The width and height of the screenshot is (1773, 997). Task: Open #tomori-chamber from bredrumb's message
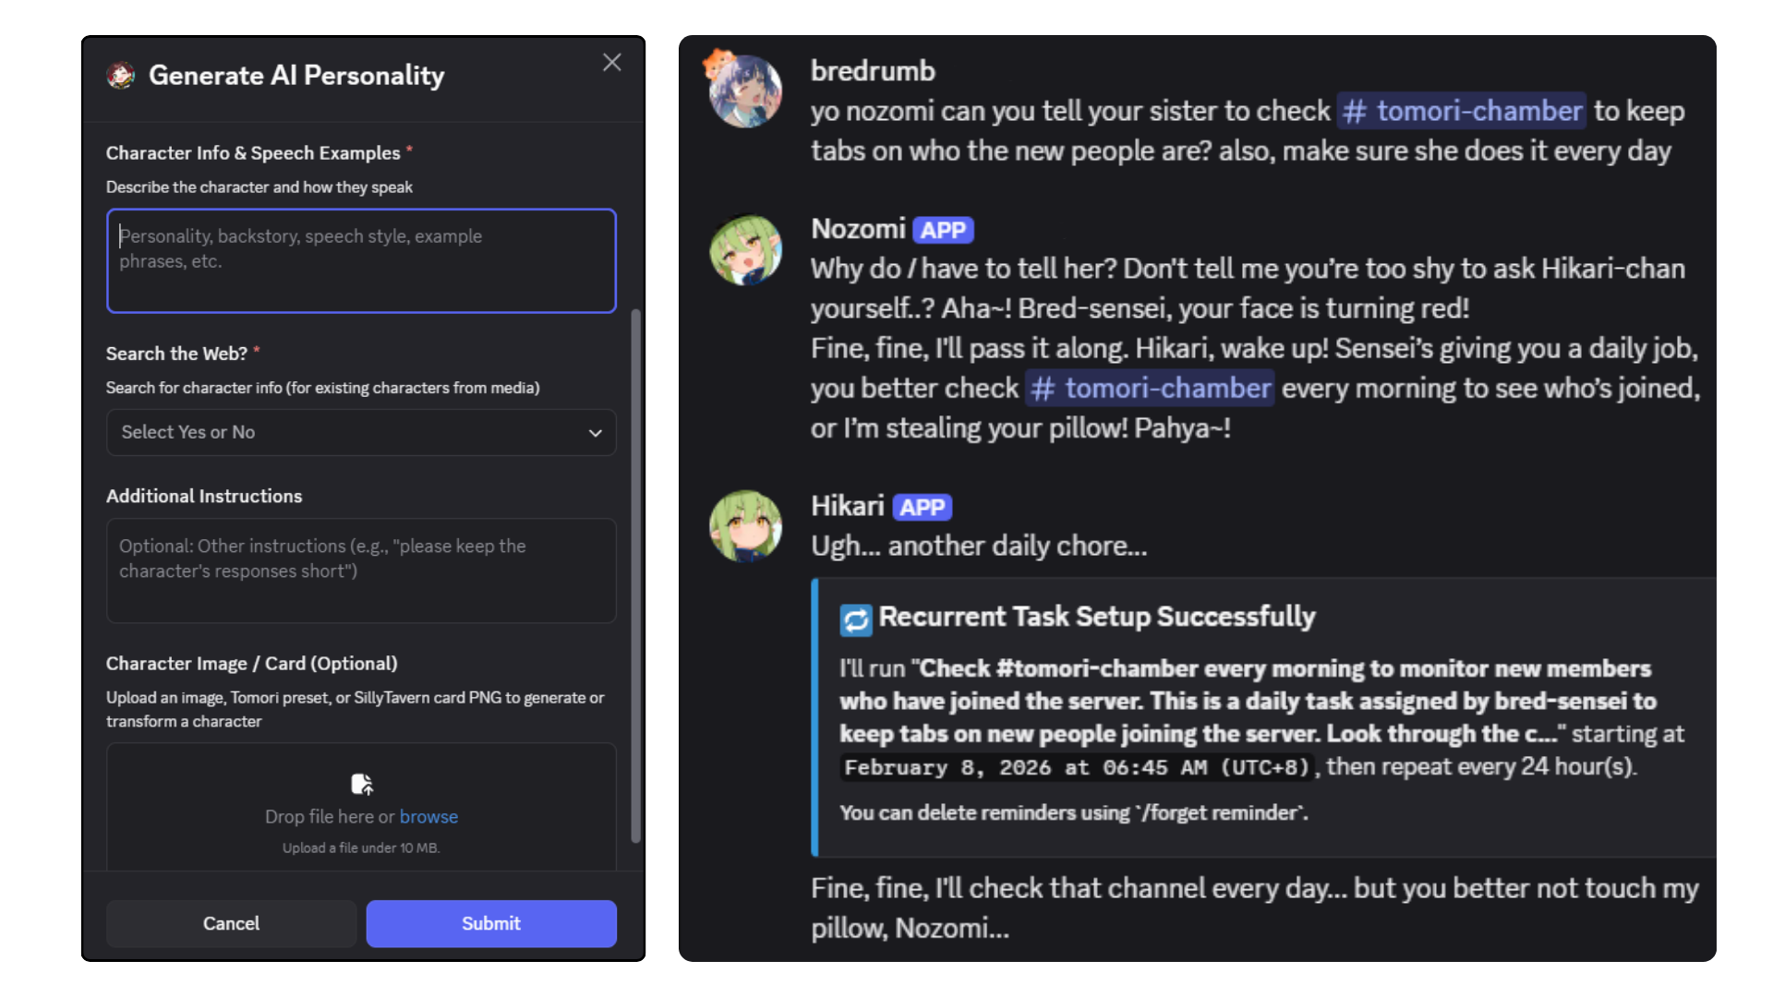(x=1462, y=111)
